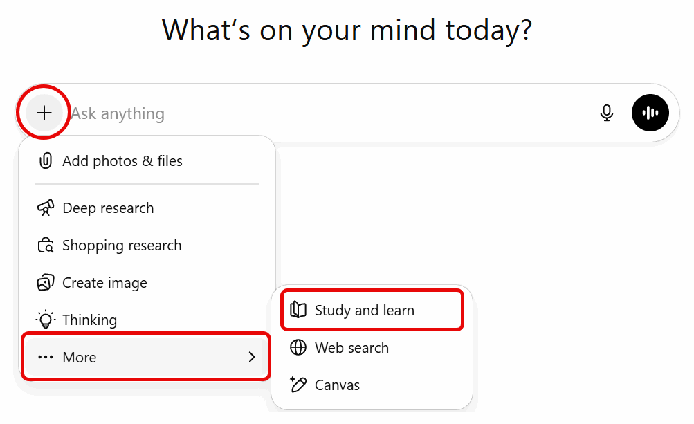
Task: Select Shopping research menu entry
Action: pos(122,246)
